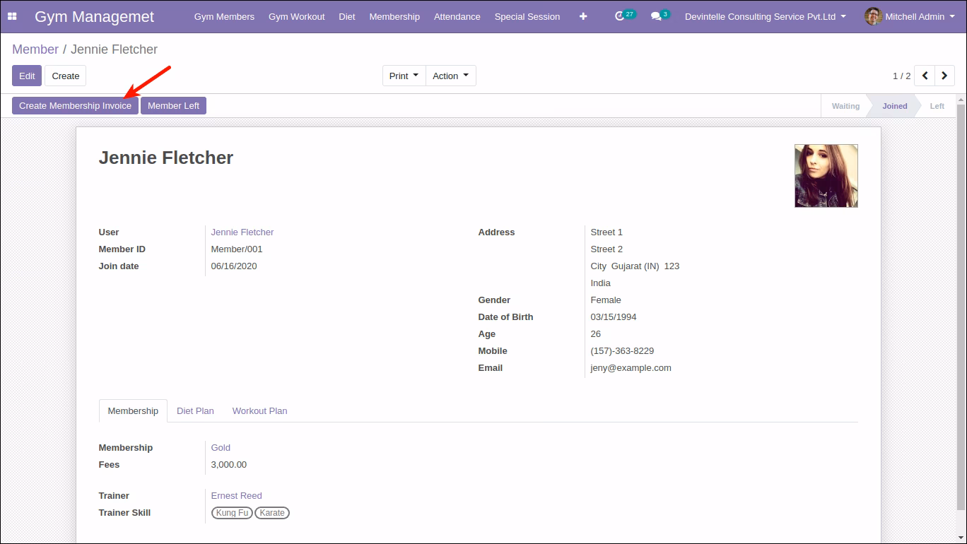Open the Print dropdown
967x544 pixels.
[x=404, y=76]
